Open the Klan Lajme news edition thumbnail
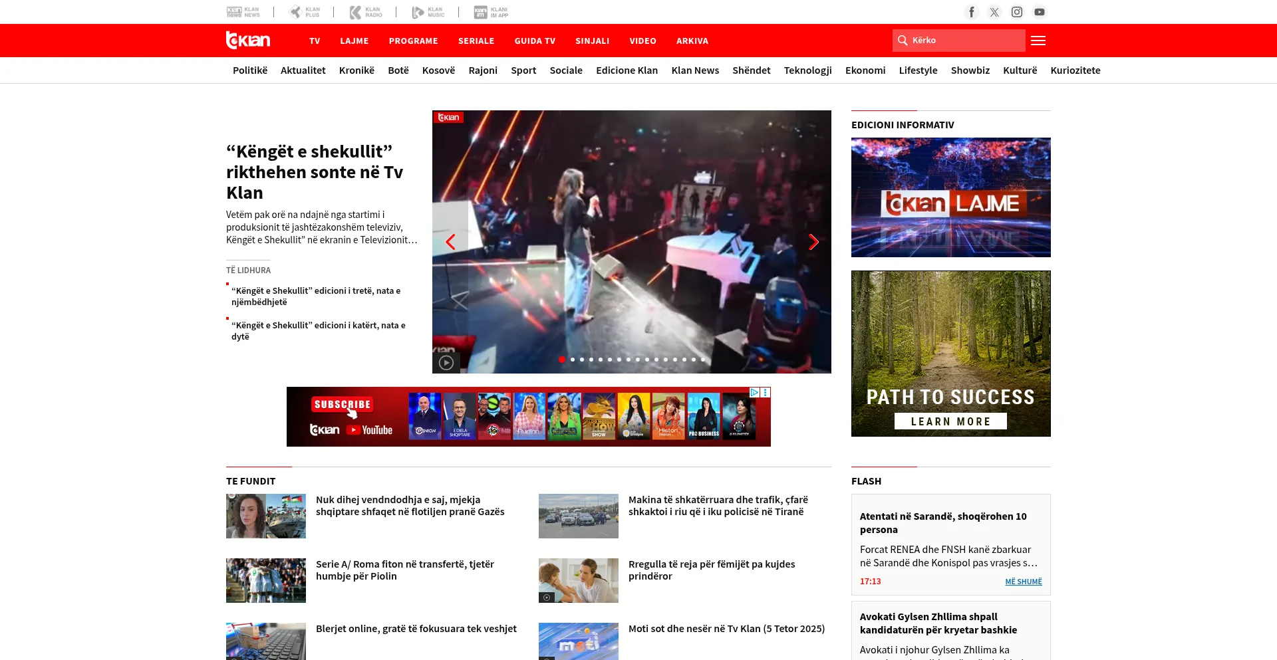 coord(950,197)
